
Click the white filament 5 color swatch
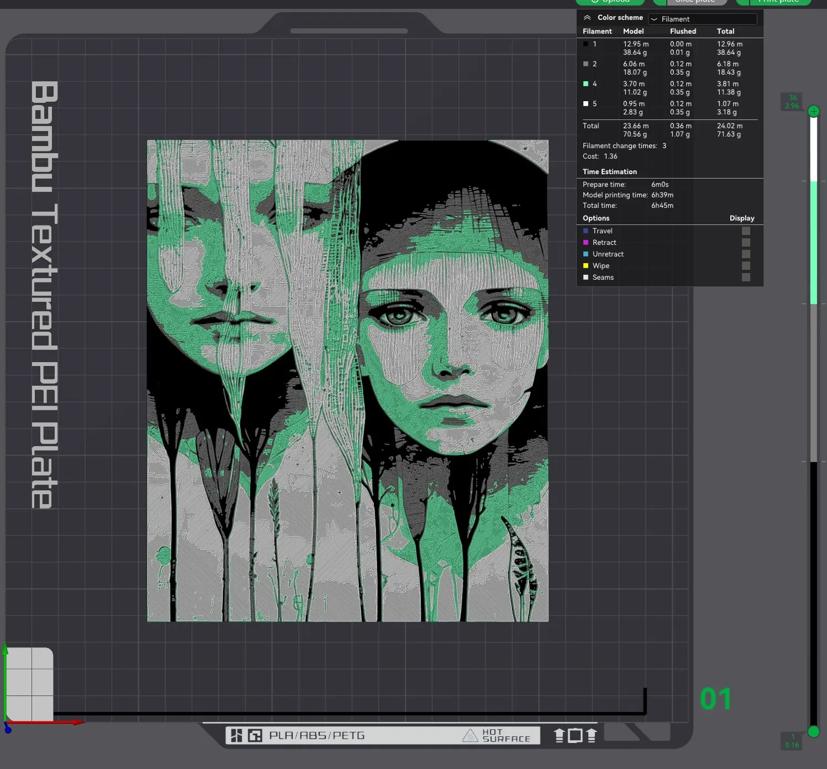click(x=586, y=104)
